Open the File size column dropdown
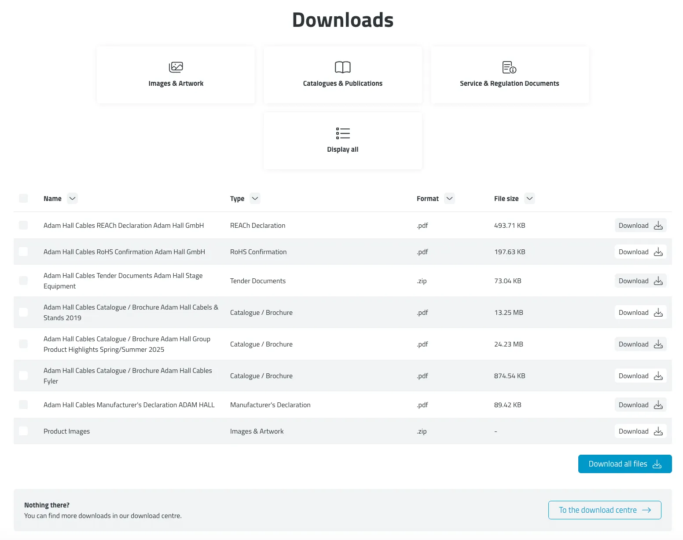This screenshot has height=540, width=683. point(529,198)
